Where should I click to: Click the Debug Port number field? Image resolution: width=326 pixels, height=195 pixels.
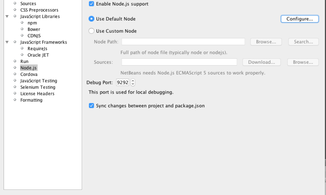123,83
